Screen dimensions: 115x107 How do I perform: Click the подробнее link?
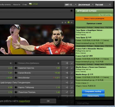coord(24,101)
